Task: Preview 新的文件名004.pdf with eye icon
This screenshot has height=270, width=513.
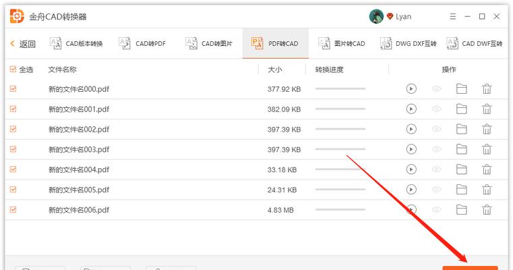Action: (x=436, y=169)
